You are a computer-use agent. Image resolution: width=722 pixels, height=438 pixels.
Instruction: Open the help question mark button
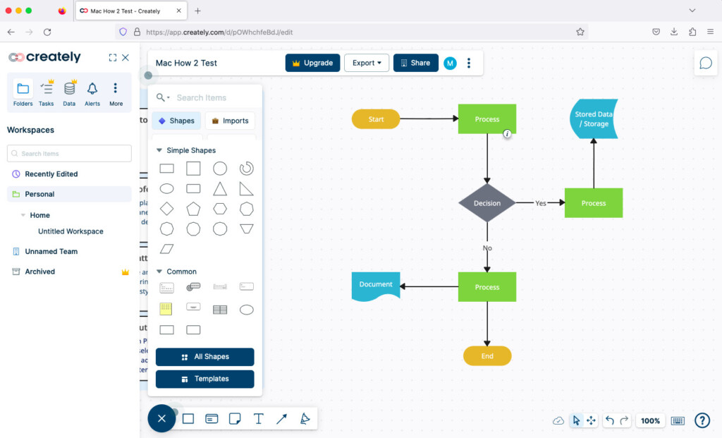(702, 420)
